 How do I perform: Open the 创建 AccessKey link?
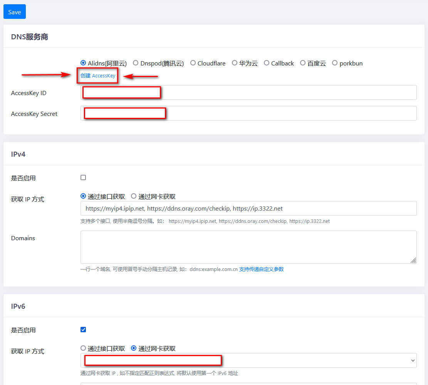98,76
